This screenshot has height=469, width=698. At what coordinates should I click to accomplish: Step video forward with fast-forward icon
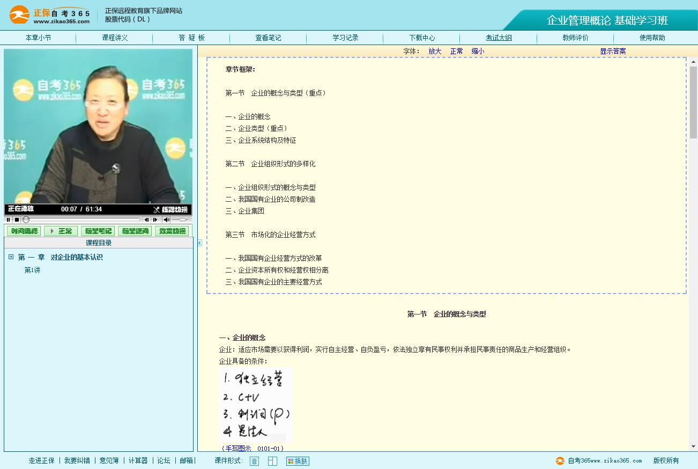(x=155, y=219)
